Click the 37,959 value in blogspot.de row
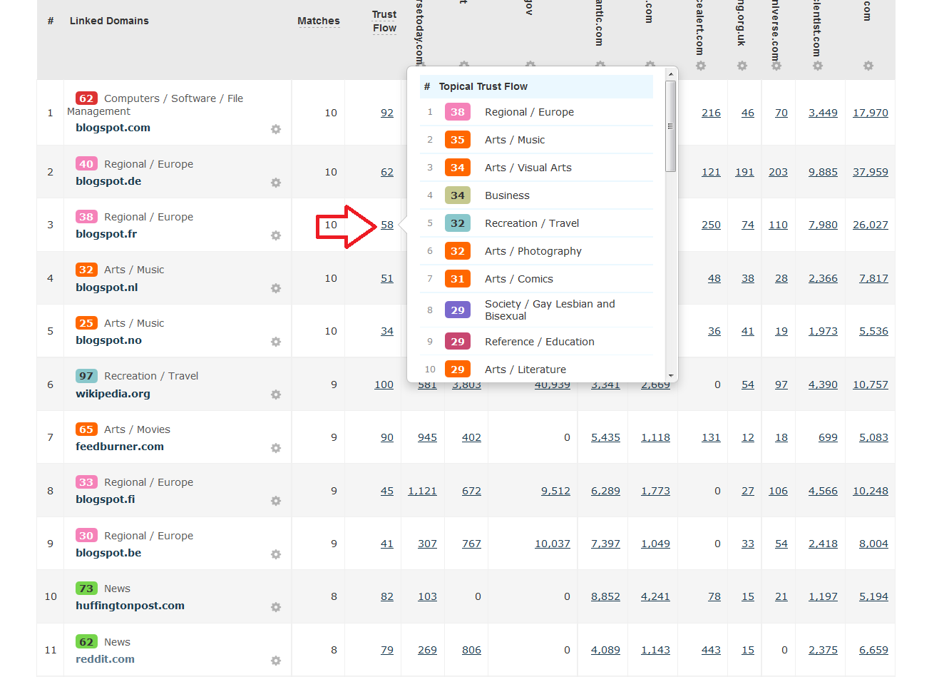The height and width of the screenshot is (677, 944). point(871,172)
